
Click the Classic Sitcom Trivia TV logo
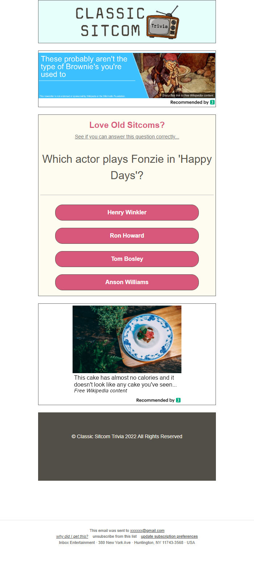point(127,22)
